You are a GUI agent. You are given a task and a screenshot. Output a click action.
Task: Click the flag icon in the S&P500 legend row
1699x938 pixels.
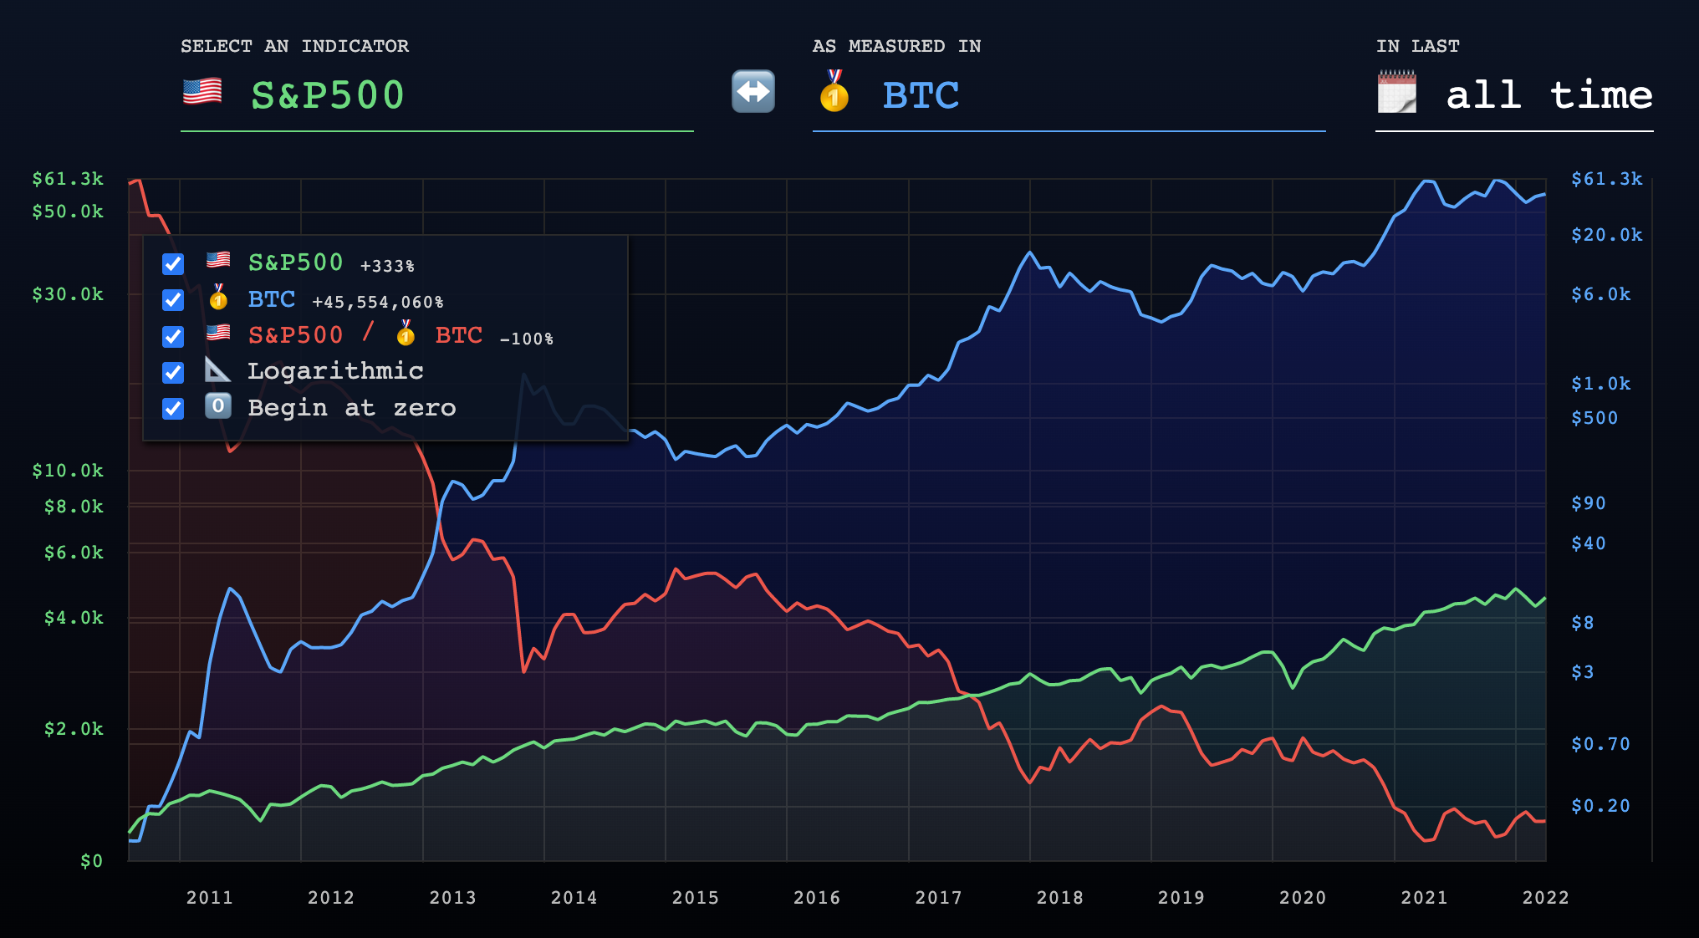(218, 261)
